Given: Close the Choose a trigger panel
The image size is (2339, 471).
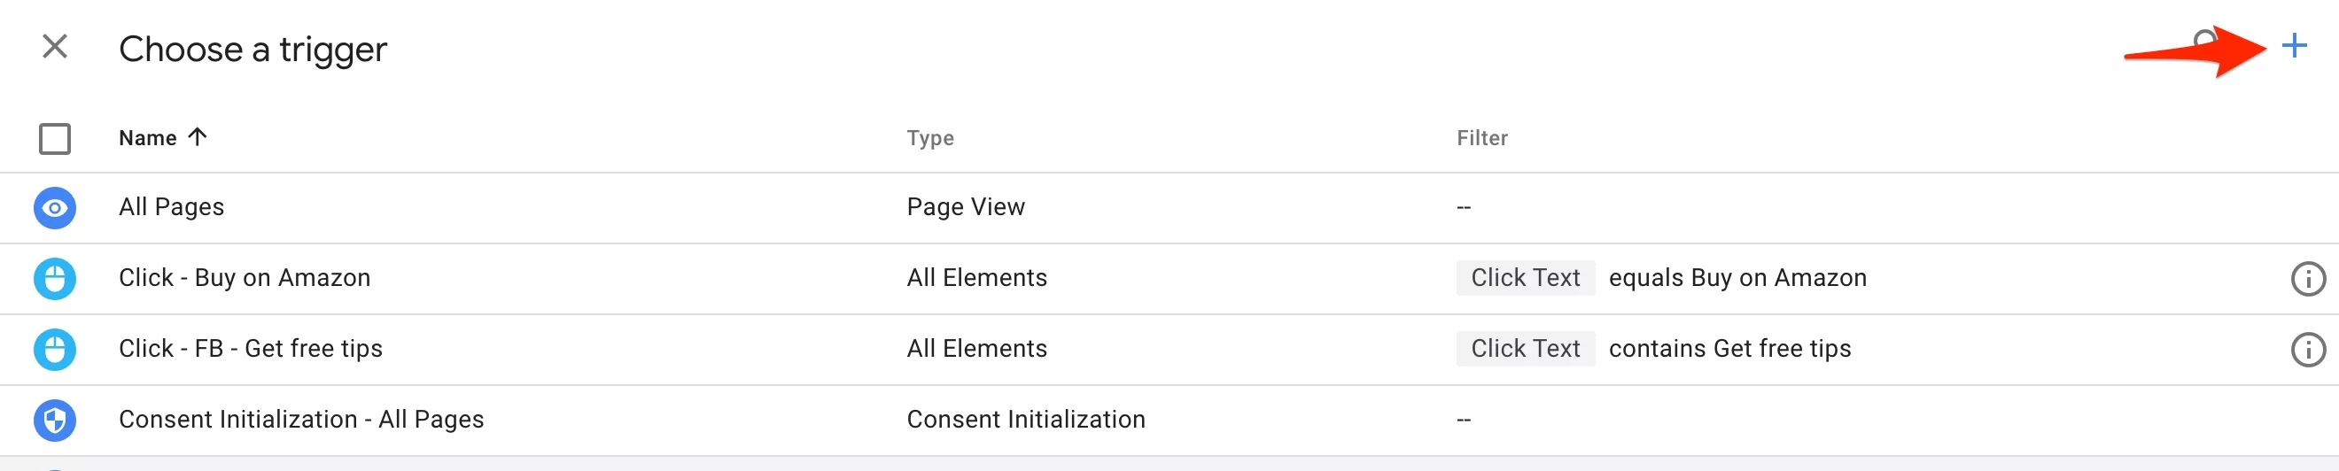Looking at the screenshot, I should tap(56, 46).
